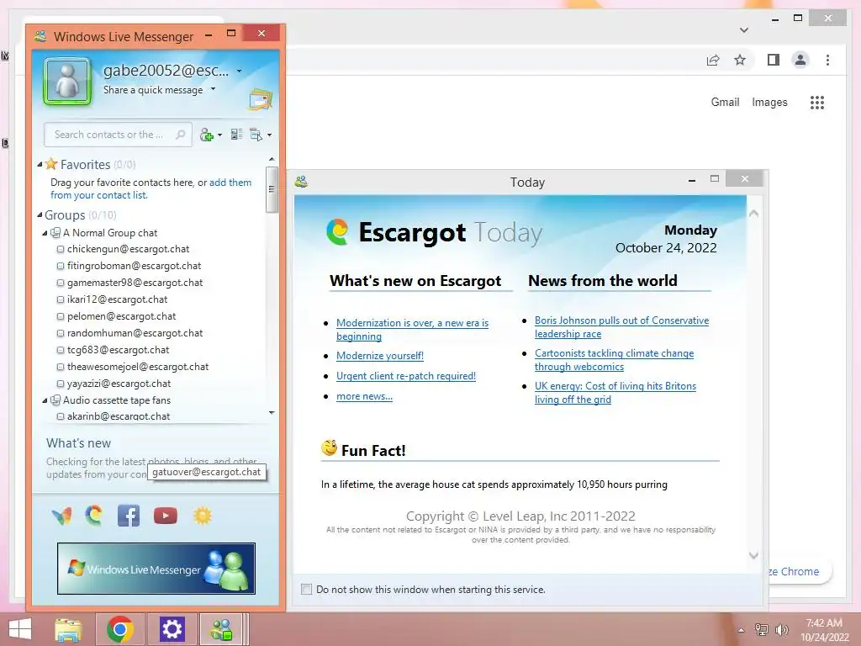Open the more news... link
The image size is (861, 646).
[364, 396]
